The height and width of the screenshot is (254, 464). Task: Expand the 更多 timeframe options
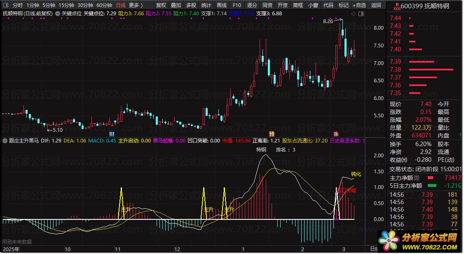tap(136, 5)
